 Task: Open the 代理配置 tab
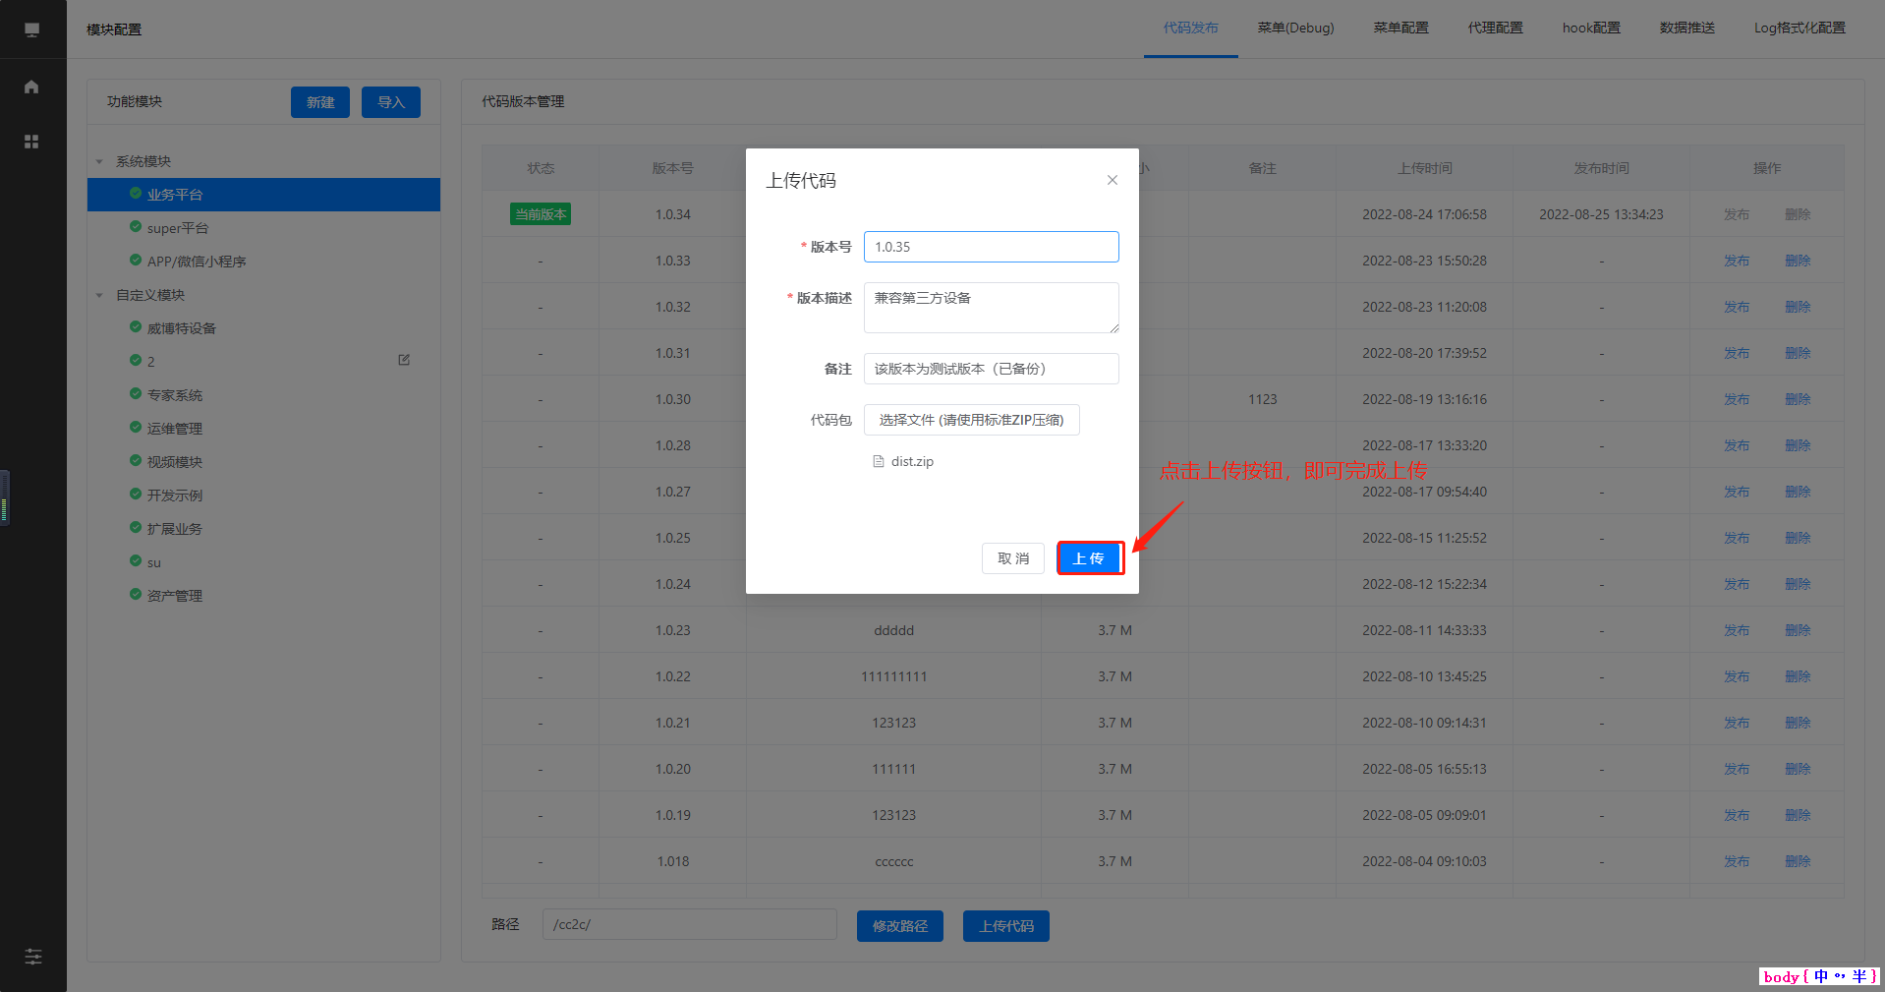(x=1496, y=29)
